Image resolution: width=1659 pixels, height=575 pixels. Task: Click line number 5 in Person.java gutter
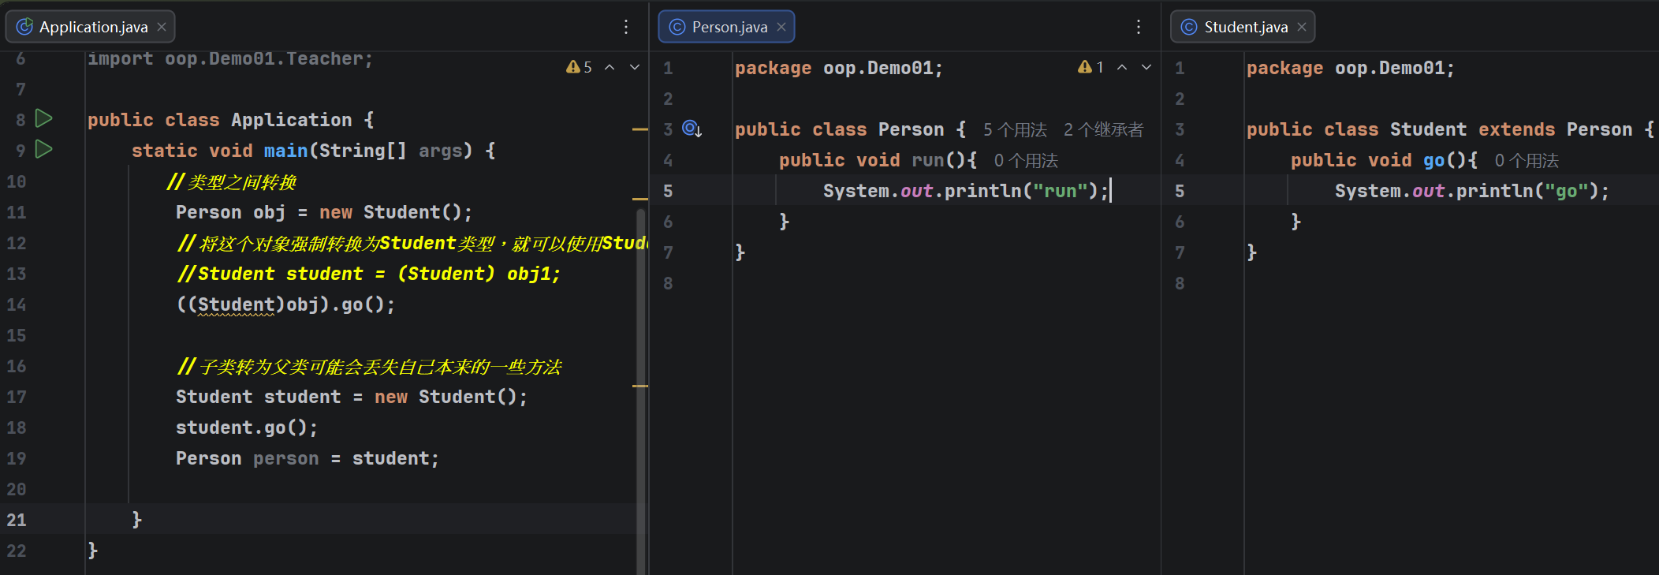668,191
